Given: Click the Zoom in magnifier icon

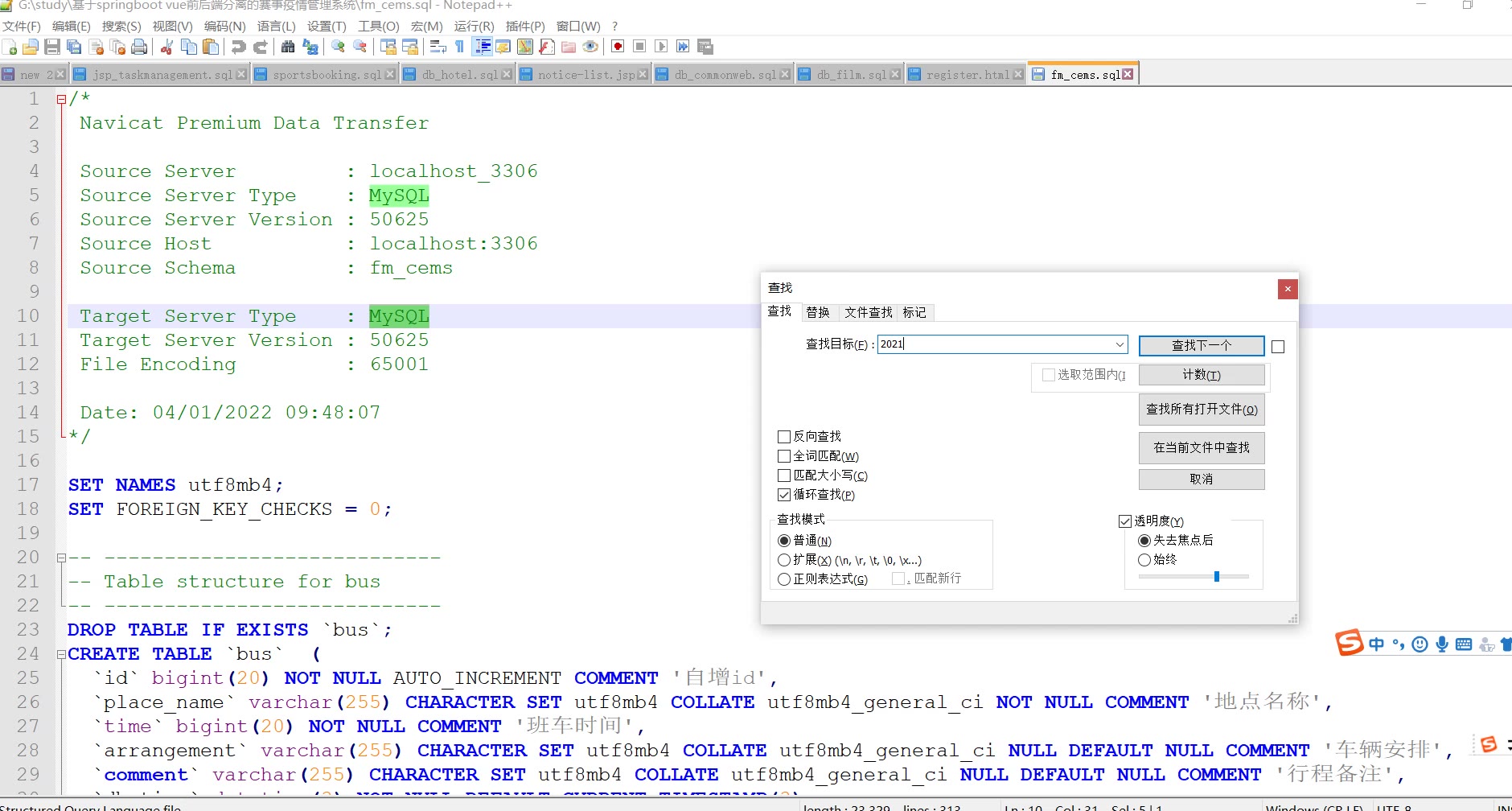Looking at the screenshot, I should point(338,47).
